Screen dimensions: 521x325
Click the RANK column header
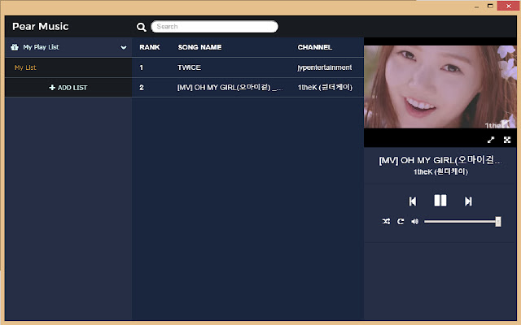tap(150, 47)
